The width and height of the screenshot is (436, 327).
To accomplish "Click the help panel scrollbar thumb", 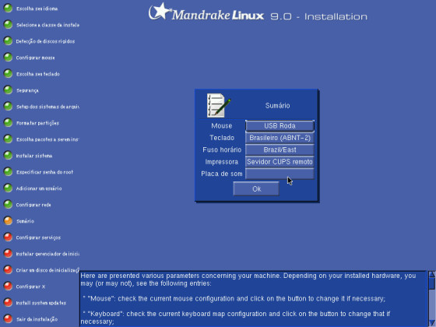I will [x=432, y=283].
